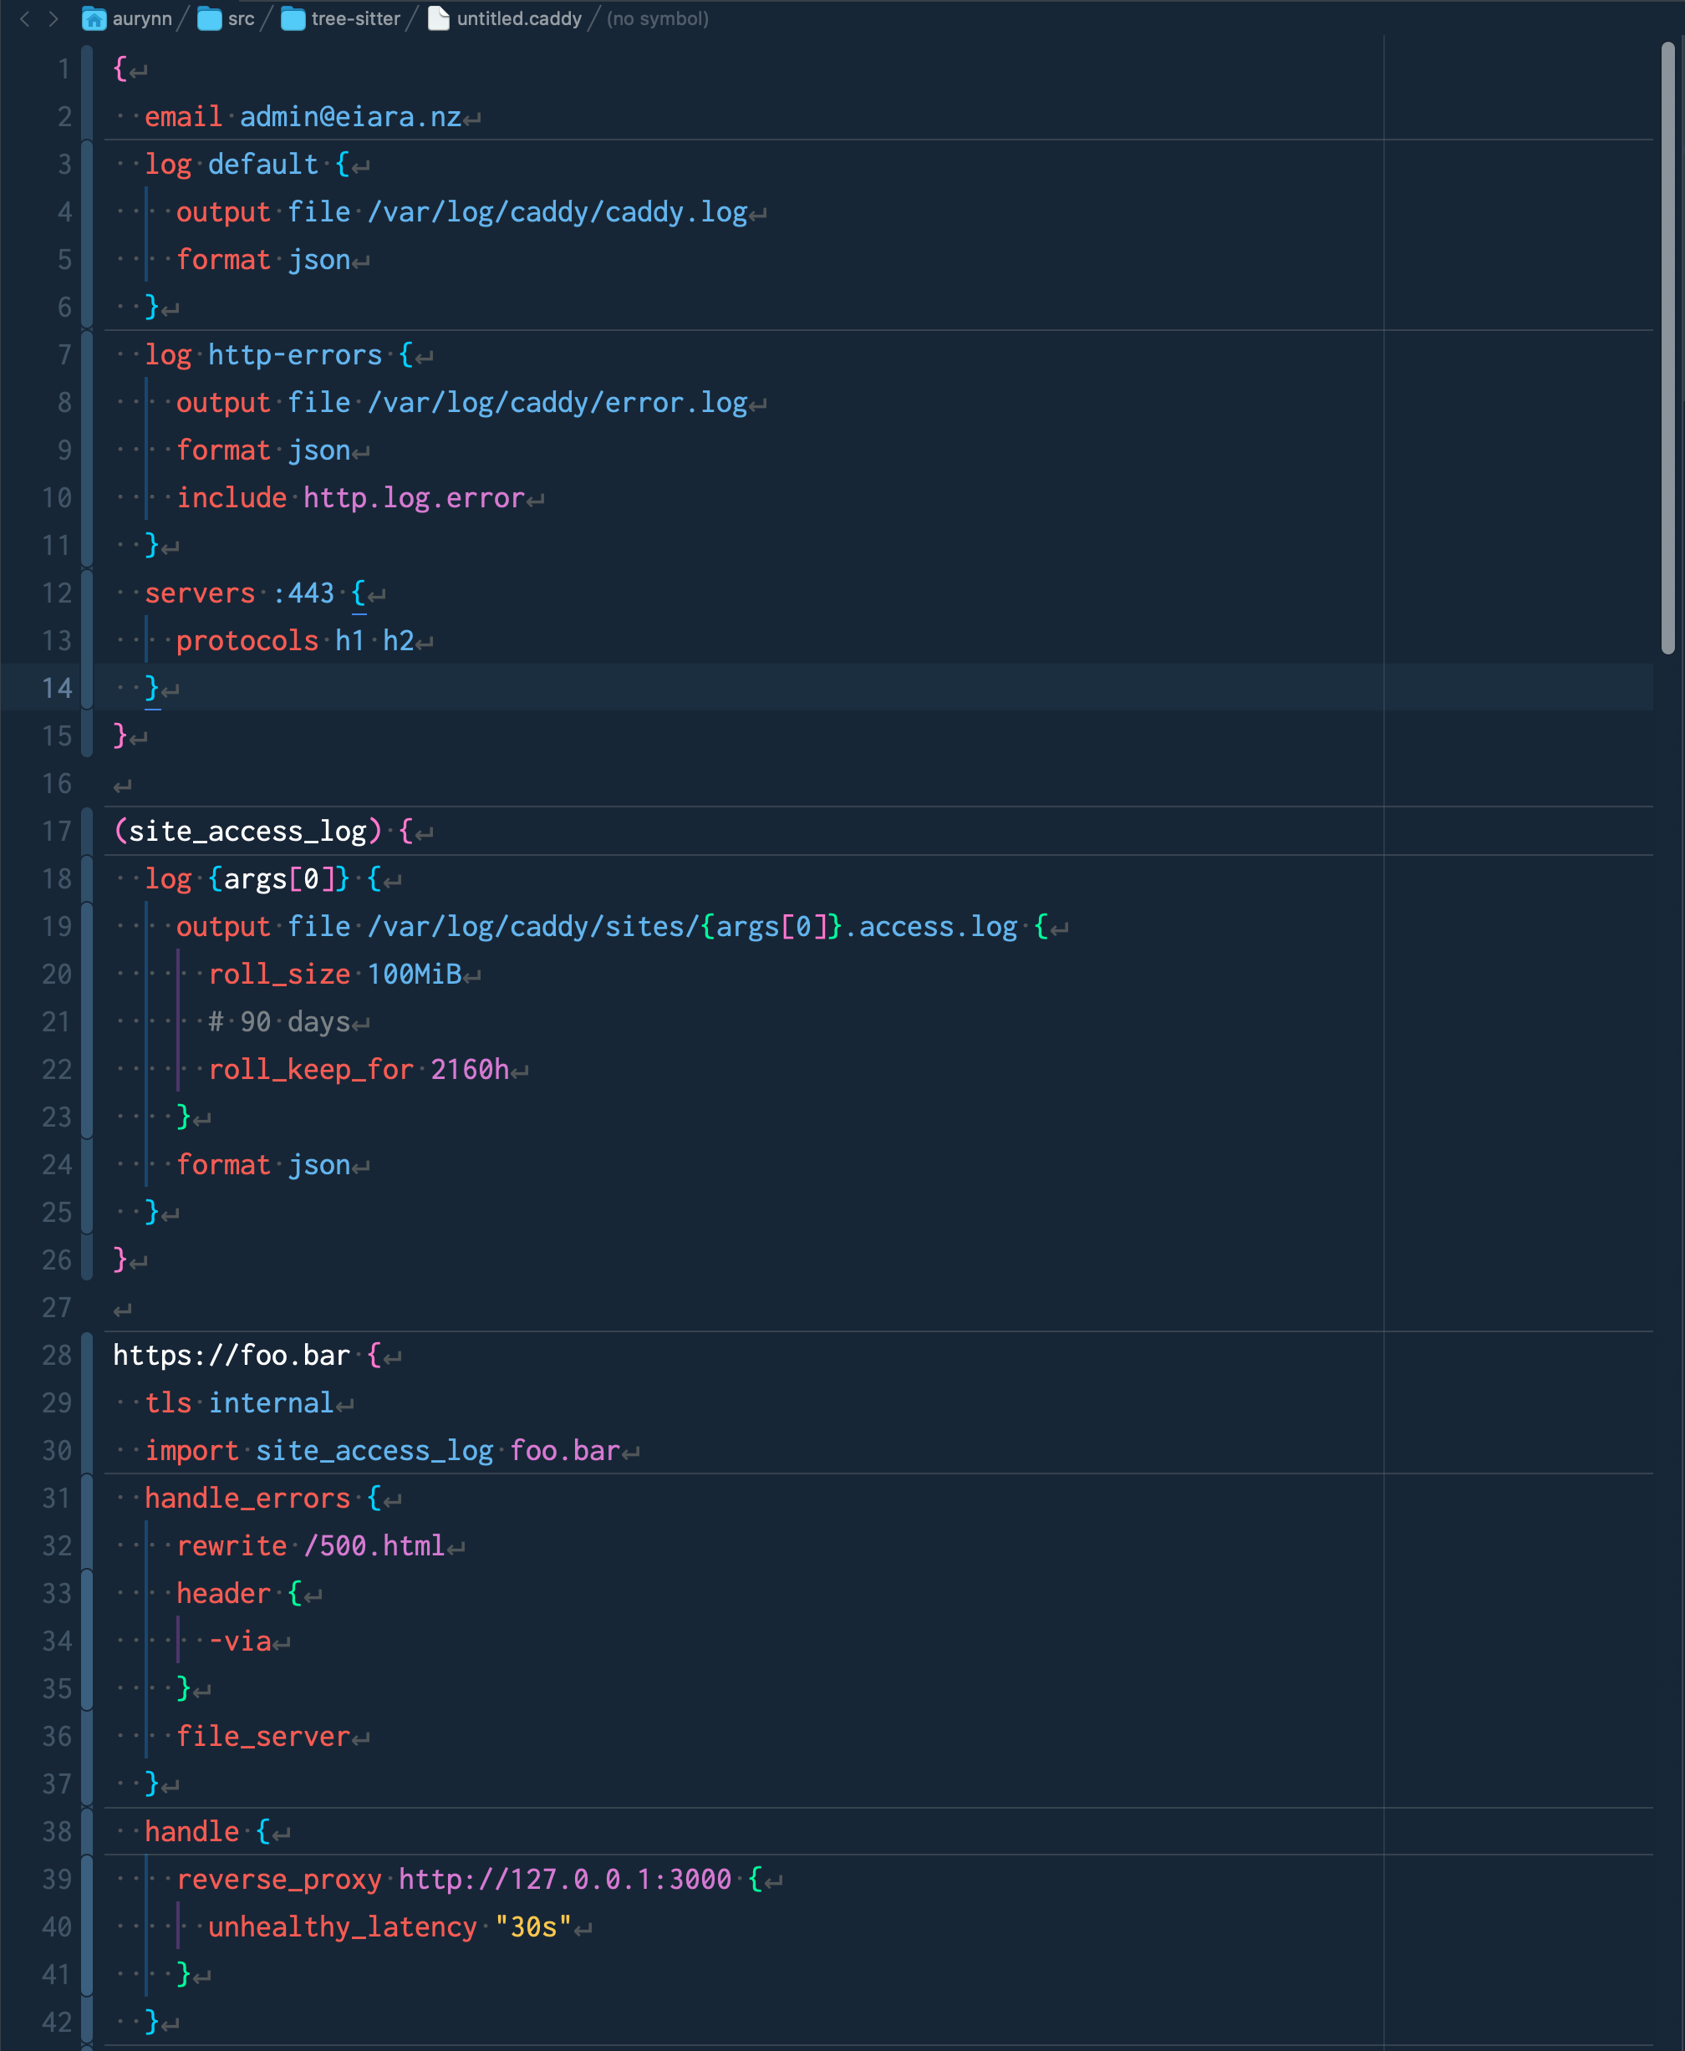Collapse the fold bar at line 12 servers block
This screenshot has width=1685, height=2051.
tap(88, 639)
